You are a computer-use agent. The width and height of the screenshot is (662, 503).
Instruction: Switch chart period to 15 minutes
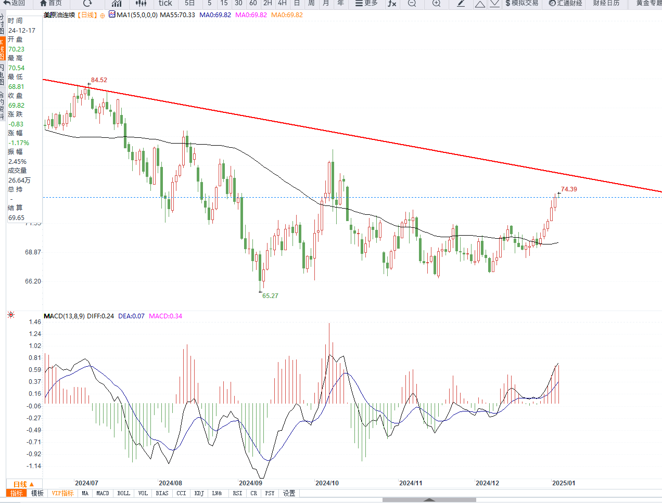pos(224,3)
